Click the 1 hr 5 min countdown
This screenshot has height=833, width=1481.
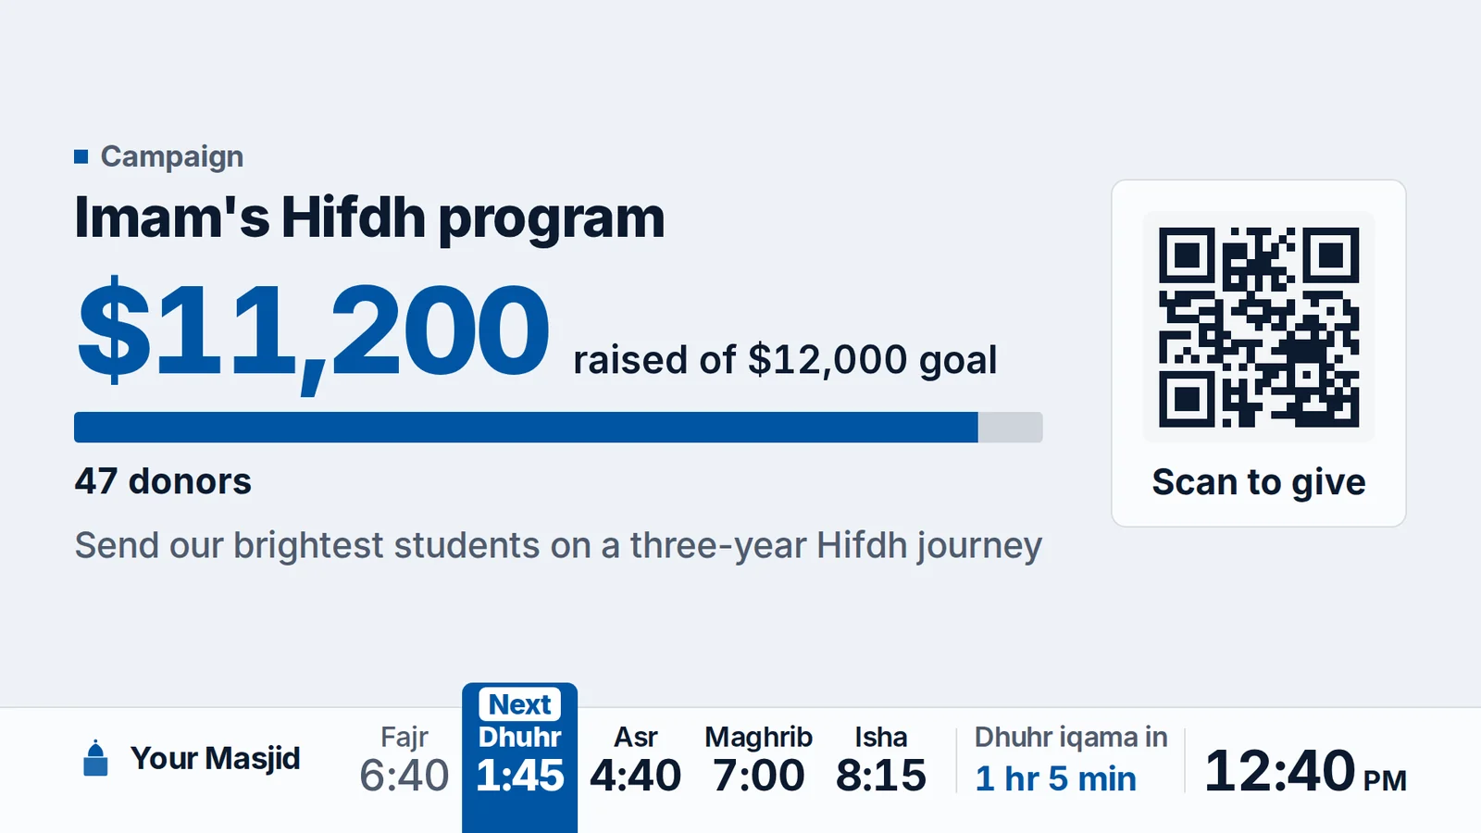[1056, 779]
